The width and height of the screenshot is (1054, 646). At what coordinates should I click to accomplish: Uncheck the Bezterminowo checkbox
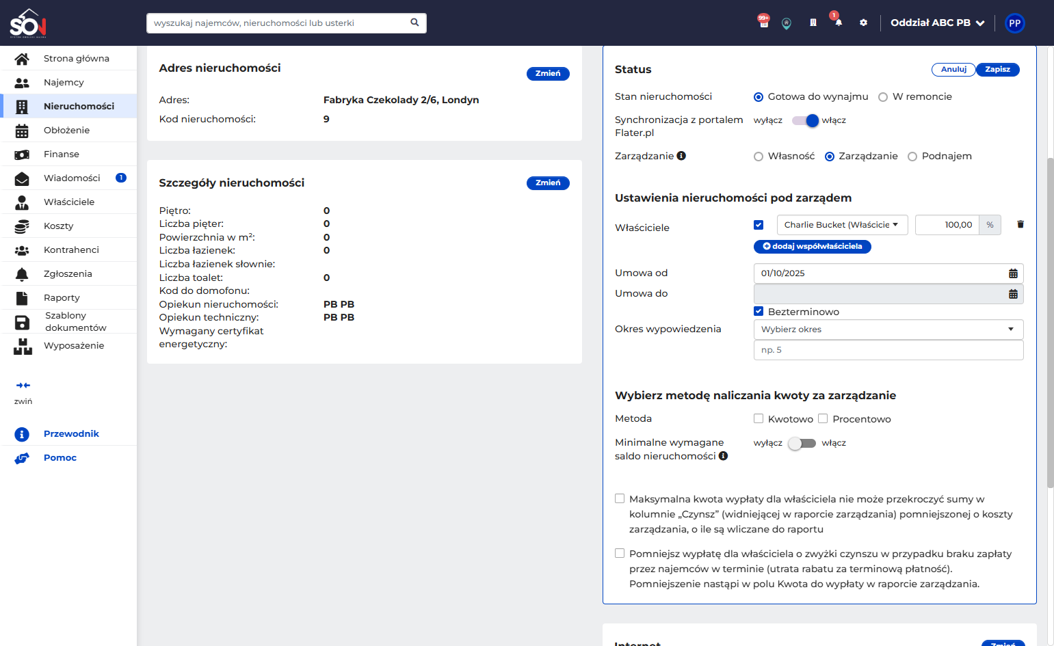click(758, 311)
